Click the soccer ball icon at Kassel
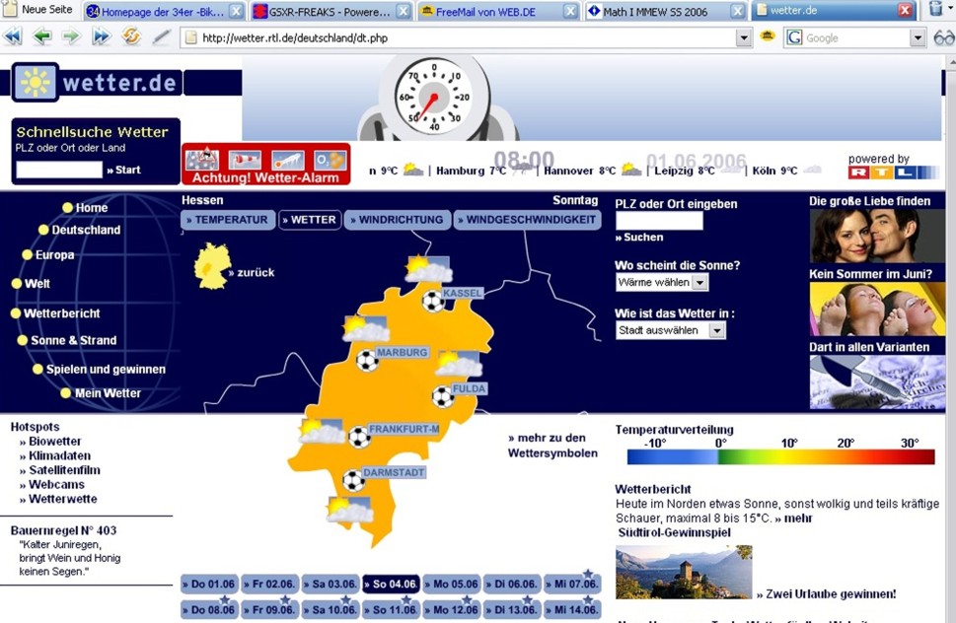Screen dimensions: 956x623 [433, 302]
